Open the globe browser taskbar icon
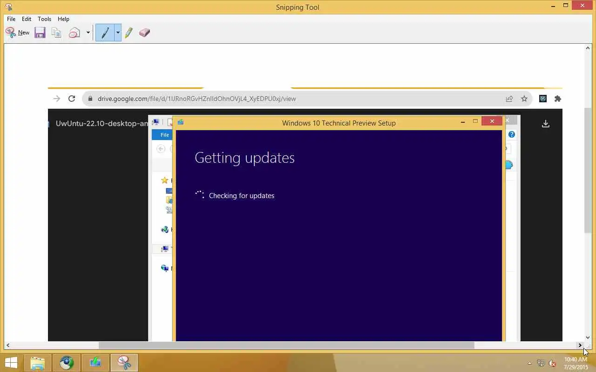 coord(67,363)
